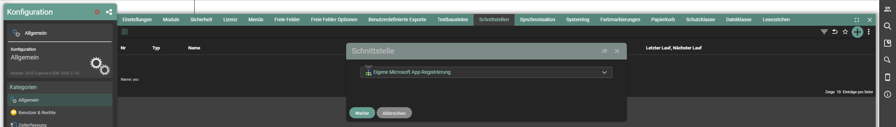Click the second search icon in right sidebar

tap(888, 60)
